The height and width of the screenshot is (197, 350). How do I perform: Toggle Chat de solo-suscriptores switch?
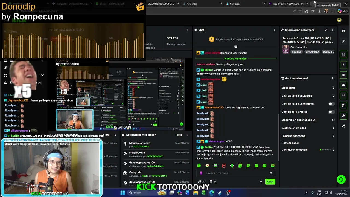[331, 104]
